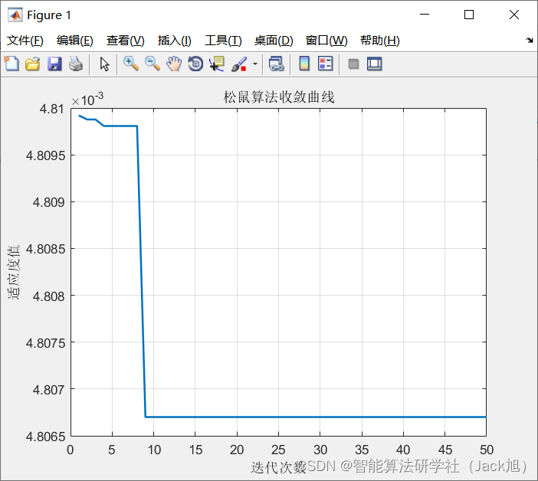This screenshot has width=538, height=481.
Task: Click the y-axis exponent label ×10^-3
Action: point(87,100)
